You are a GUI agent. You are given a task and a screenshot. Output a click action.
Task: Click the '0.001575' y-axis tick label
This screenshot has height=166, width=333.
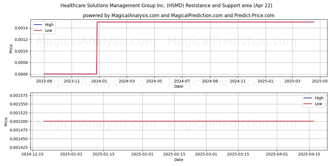[x=19, y=95]
